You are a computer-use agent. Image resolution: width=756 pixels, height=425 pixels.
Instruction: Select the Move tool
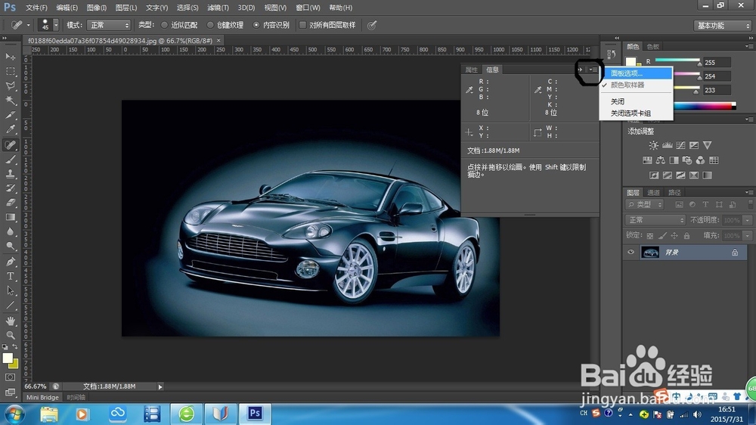[11, 57]
